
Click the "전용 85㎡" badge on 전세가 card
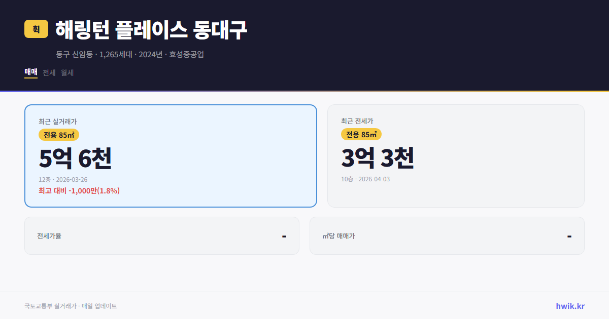coord(361,135)
